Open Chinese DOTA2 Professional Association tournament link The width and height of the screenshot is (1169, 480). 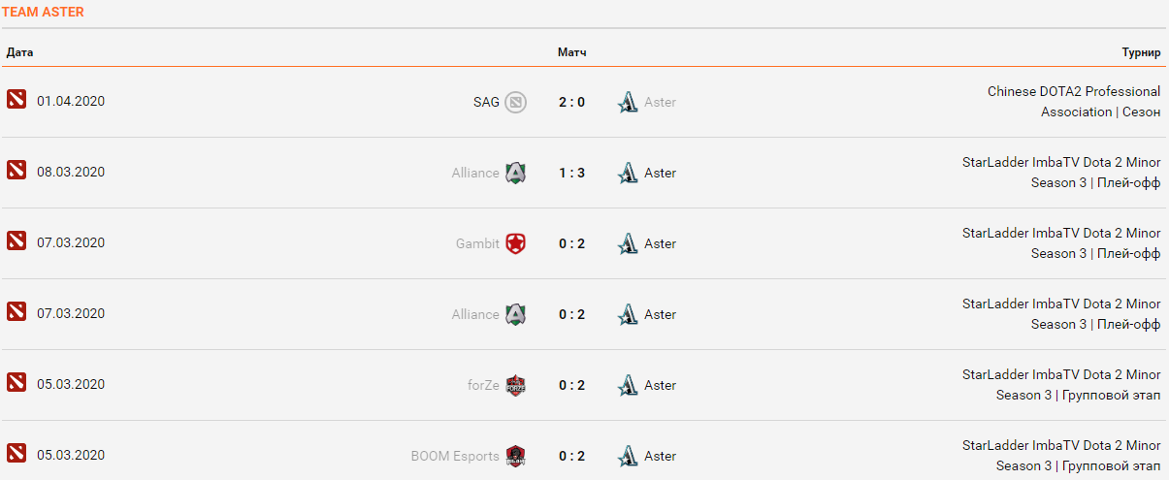click(x=1073, y=101)
